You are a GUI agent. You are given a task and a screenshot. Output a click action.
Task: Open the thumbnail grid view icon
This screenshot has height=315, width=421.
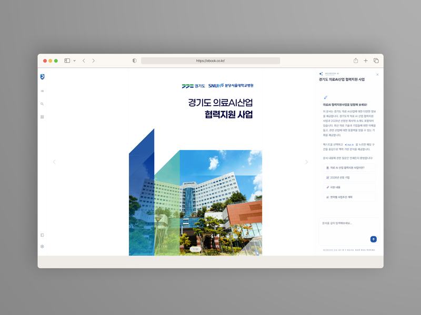(42, 117)
